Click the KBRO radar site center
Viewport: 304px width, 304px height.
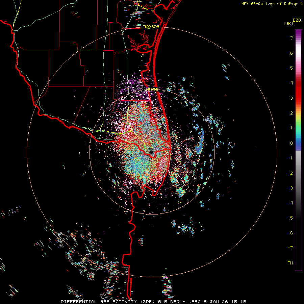pyautogui.click(x=152, y=152)
